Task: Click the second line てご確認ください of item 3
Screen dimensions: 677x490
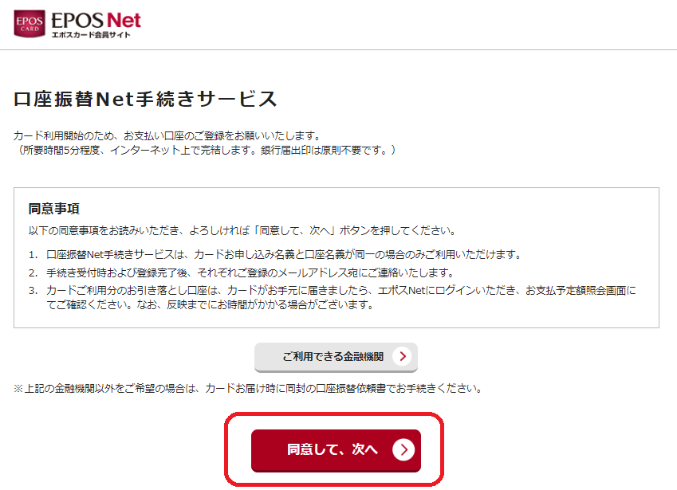Action: pyautogui.click(x=210, y=305)
